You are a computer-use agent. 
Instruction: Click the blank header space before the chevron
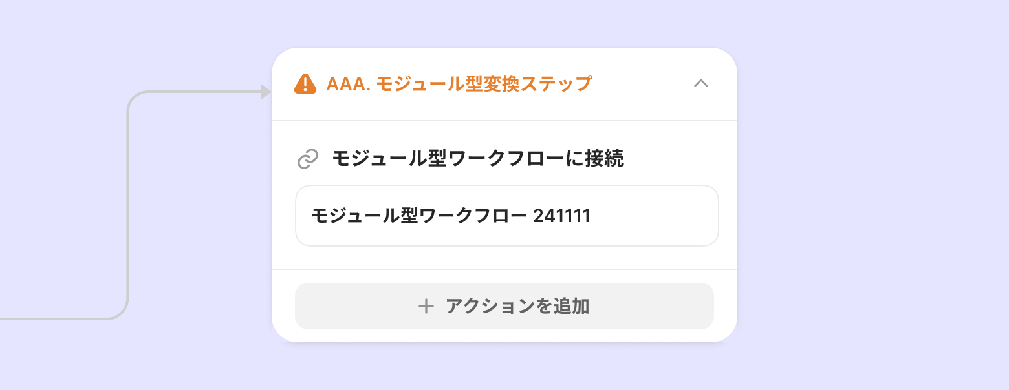640,84
